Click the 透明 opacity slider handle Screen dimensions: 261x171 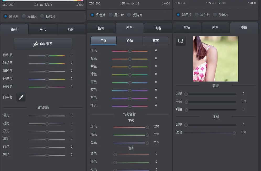tap(234, 133)
